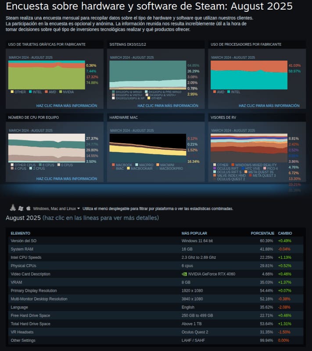Click the +1.37% change value
Image resolution: width=312 pixels, height=351 pixels.
pos(284,282)
